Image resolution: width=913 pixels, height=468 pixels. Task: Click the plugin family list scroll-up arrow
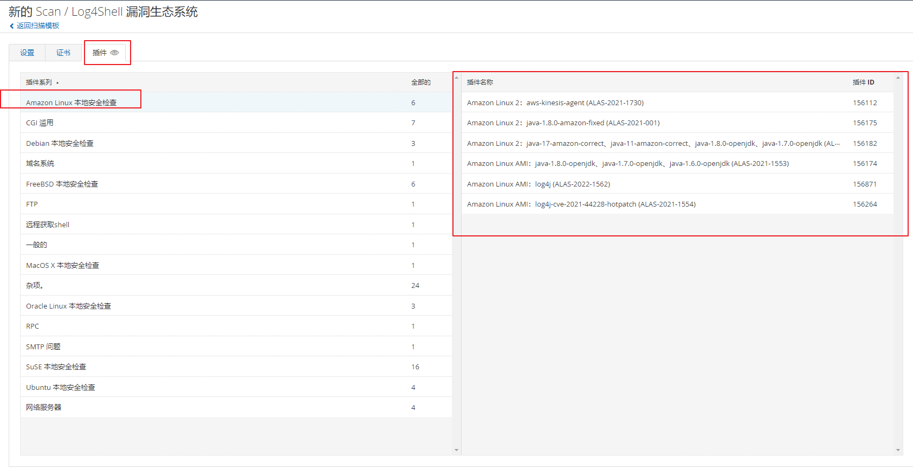click(456, 78)
